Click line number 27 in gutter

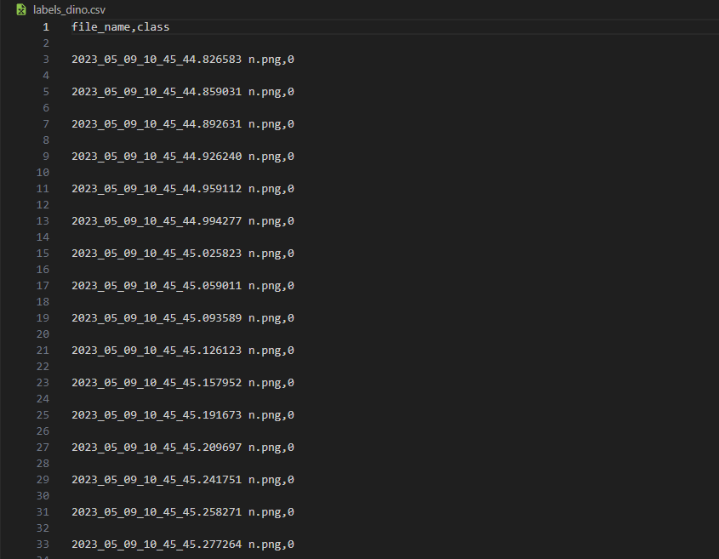click(43, 448)
